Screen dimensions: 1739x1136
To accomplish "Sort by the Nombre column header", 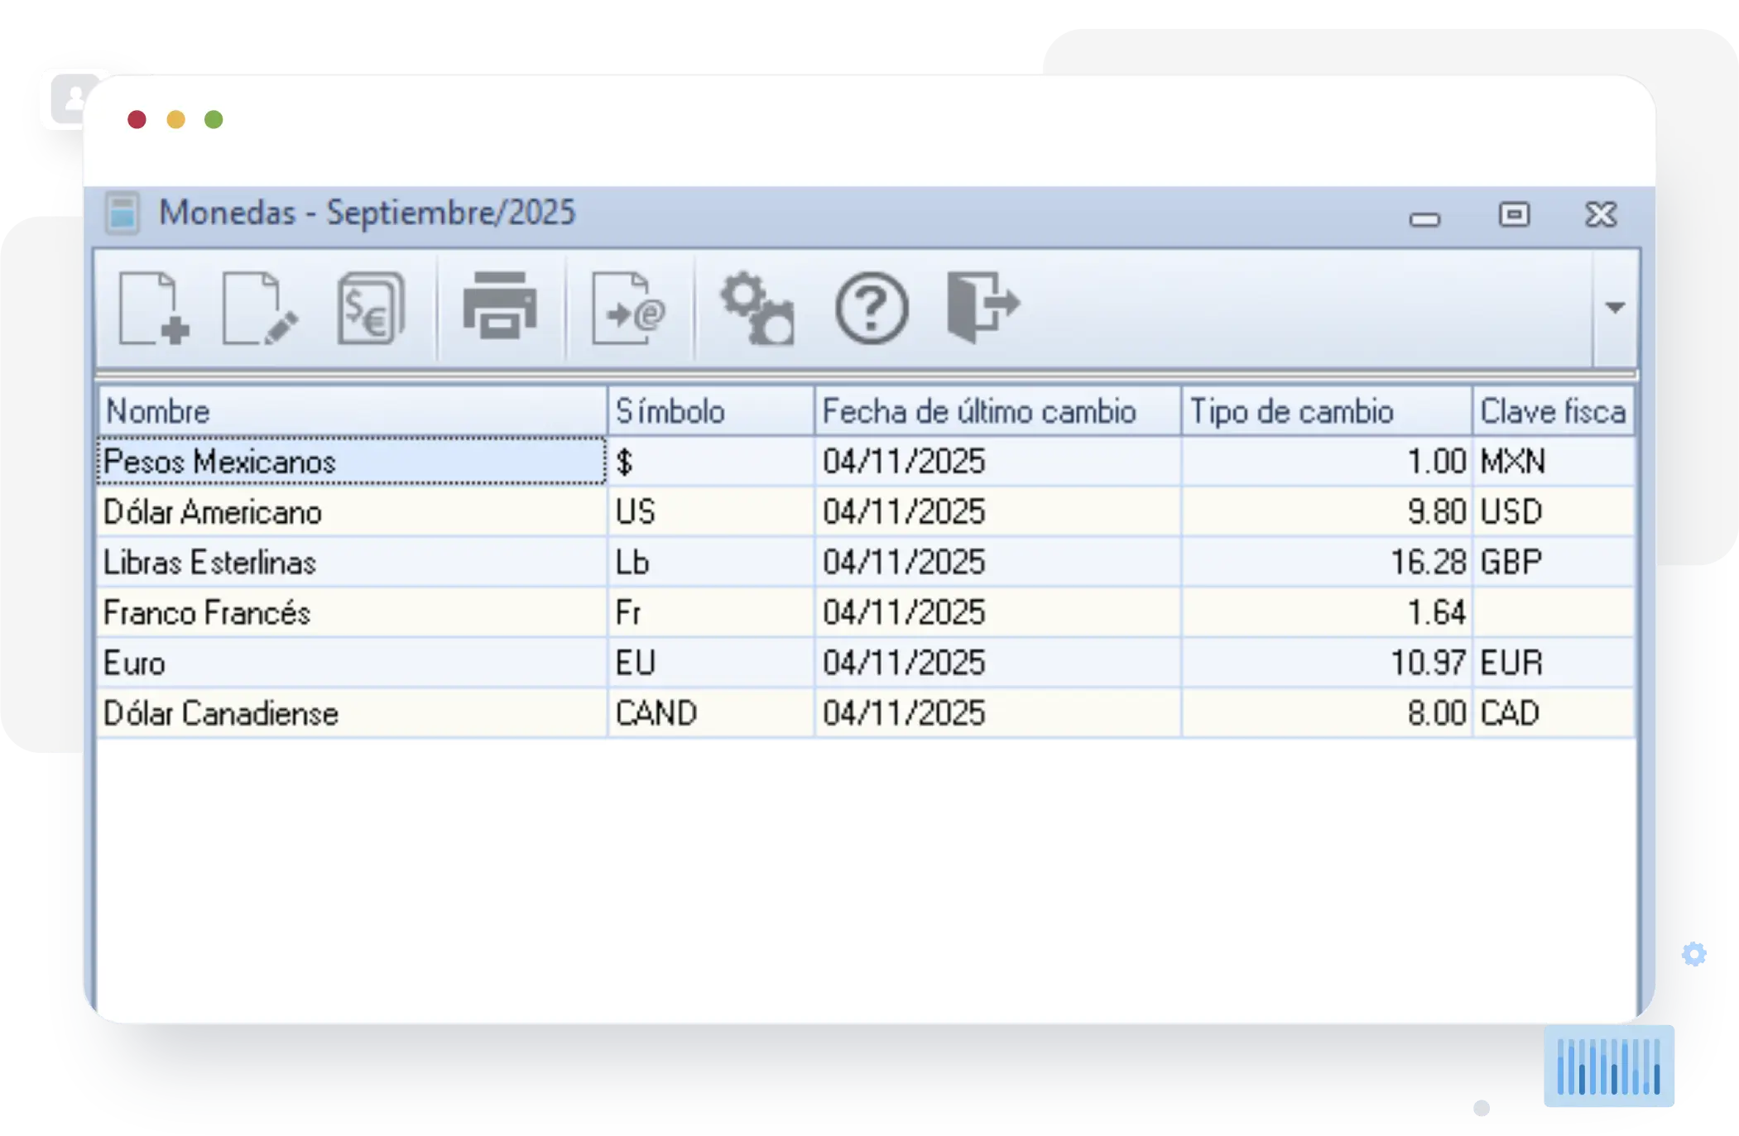I will click(x=353, y=411).
